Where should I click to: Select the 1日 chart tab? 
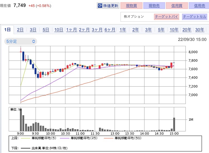coord(8,29)
